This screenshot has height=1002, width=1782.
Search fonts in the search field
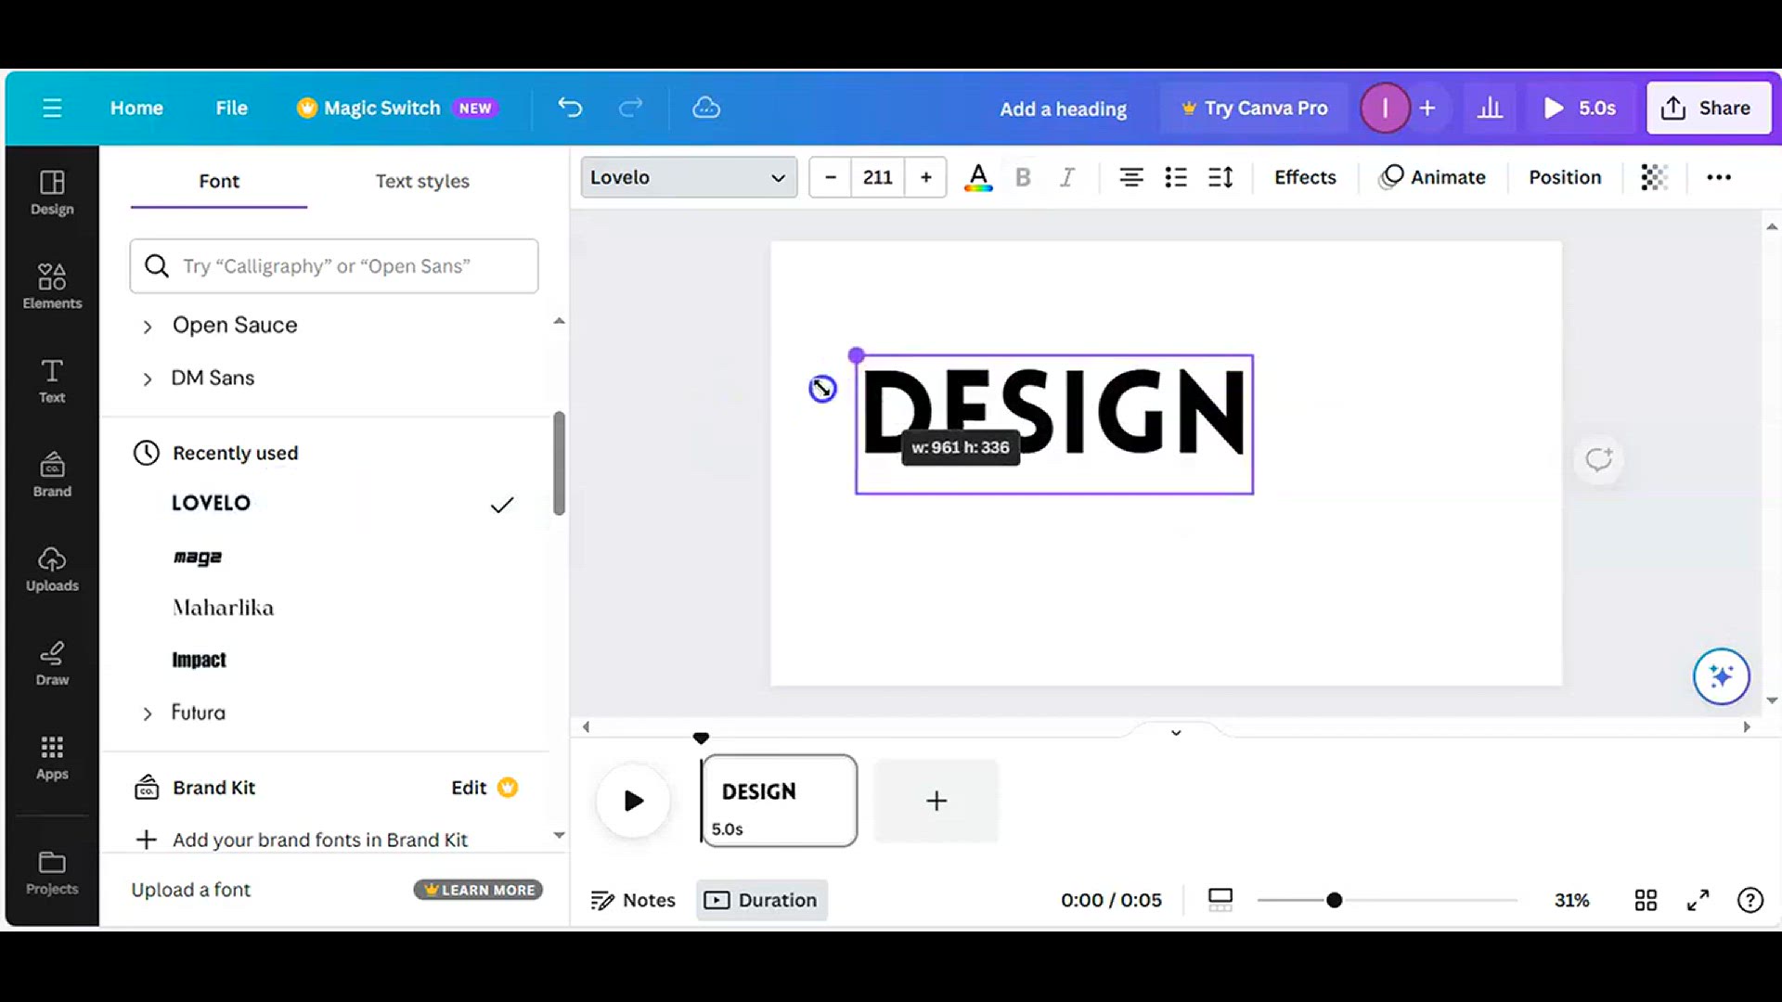tap(334, 266)
